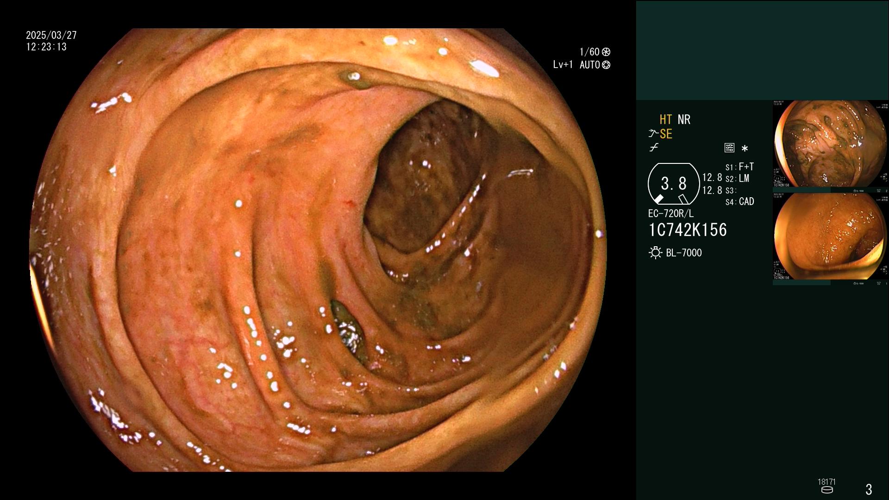Viewport: 889px width, 500px height.
Task: Click the structure emphasis icon beside SE
Action: tap(653, 134)
